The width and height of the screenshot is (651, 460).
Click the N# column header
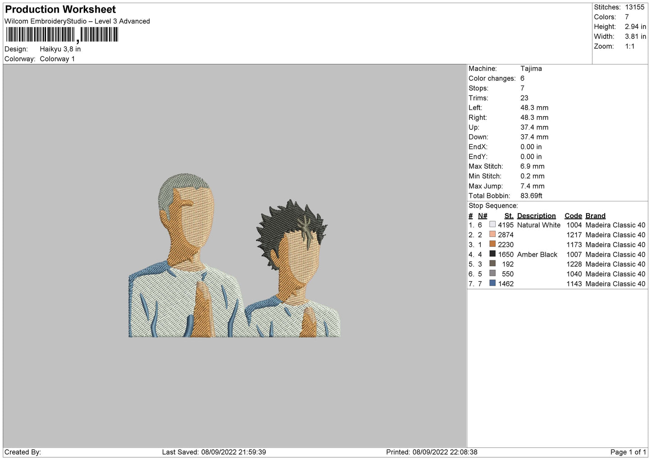(x=483, y=216)
